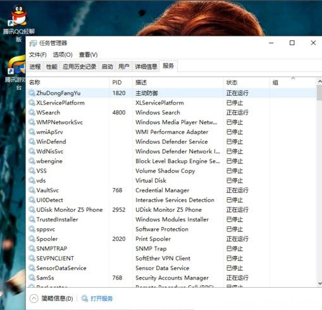
Task: Click the gear icon beside wmiApSrv
Action: point(32,132)
